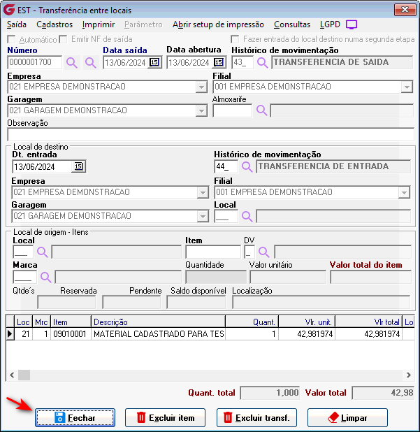The height and width of the screenshot is (432, 420).
Task: Click Excluir transf. button
Action: pos(256,418)
